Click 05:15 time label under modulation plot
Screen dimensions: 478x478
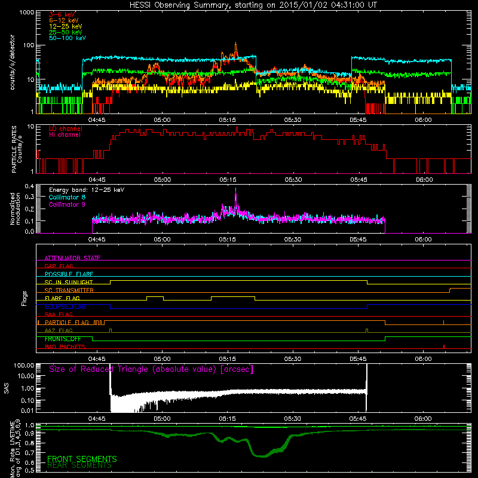tap(227, 240)
